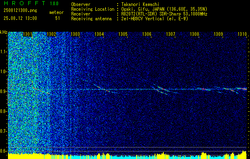Click the meteor label
Image resolution: width=250 pixels, height=159 pixels.
56,12
